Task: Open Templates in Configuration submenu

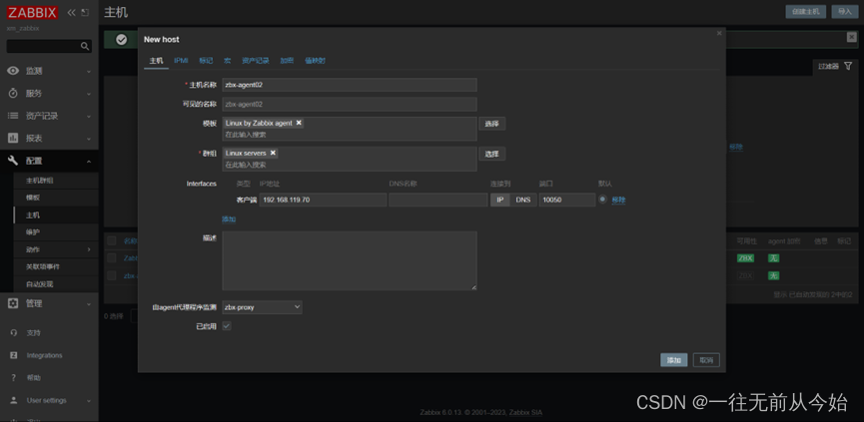Action: tap(33, 198)
